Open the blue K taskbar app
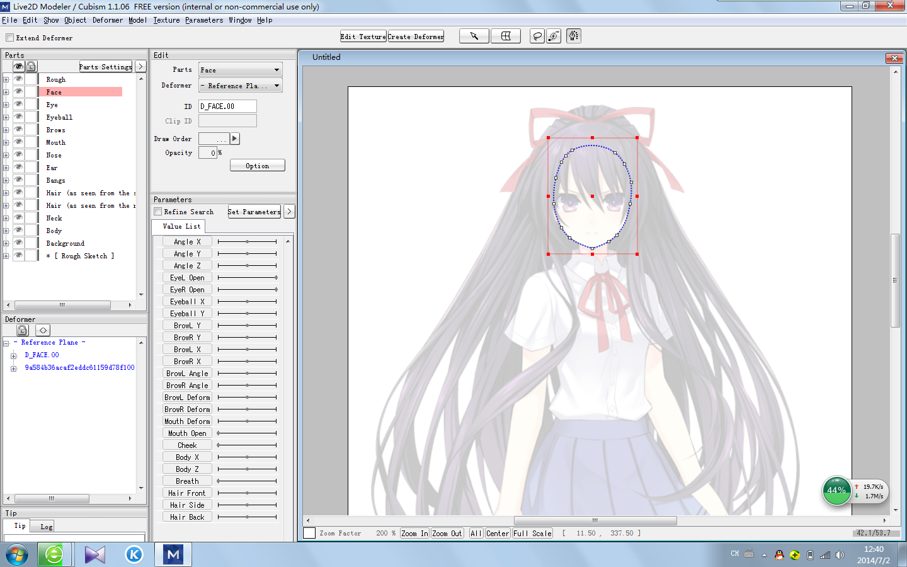Image resolution: width=907 pixels, height=567 pixels. tap(134, 555)
